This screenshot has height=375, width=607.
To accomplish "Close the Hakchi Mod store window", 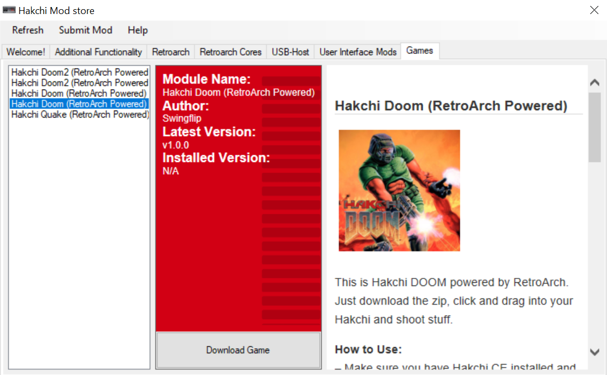I will tap(594, 10).
